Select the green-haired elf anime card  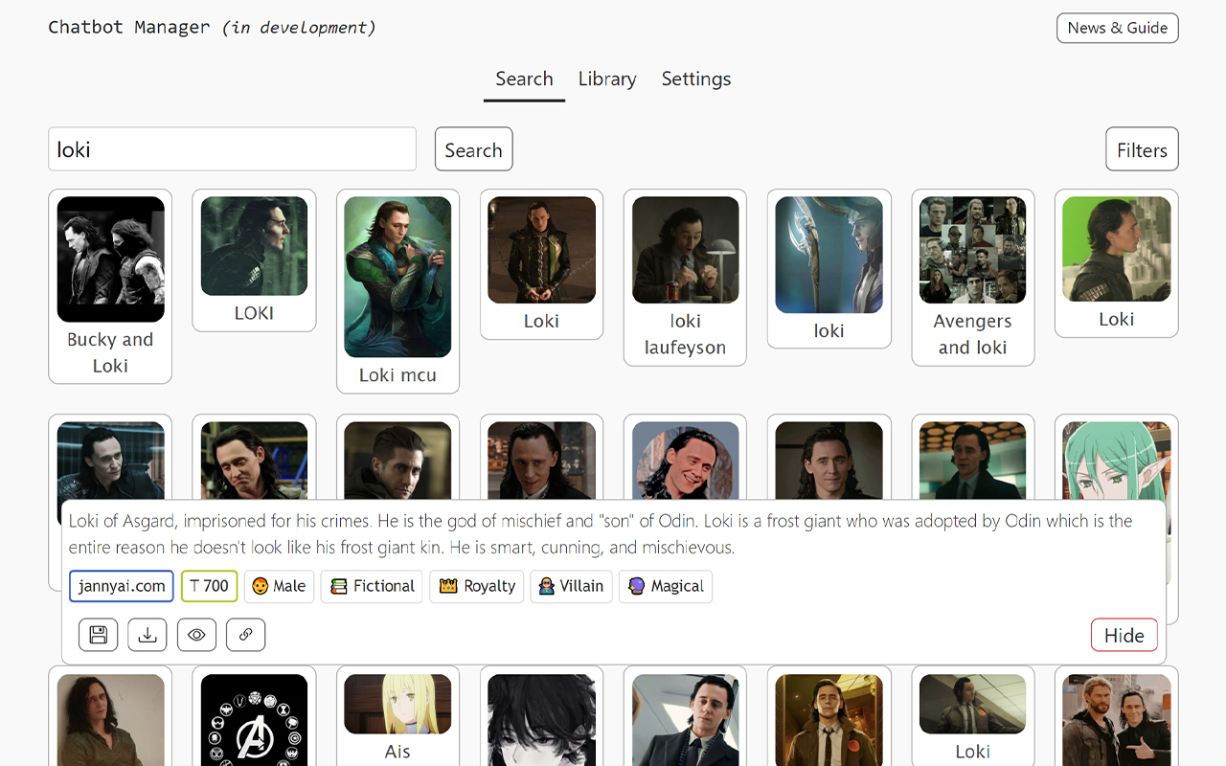pyautogui.click(x=1116, y=460)
